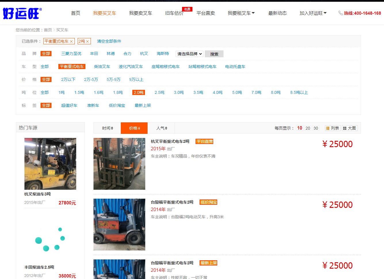Switch to 列表 list view
This screenshot has width=384, height=279.
[x=333, y=128]
